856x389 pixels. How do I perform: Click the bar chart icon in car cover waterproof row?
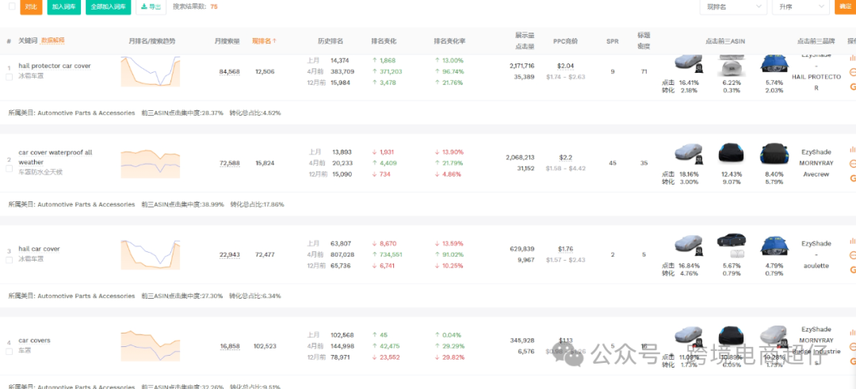[853, 149]
